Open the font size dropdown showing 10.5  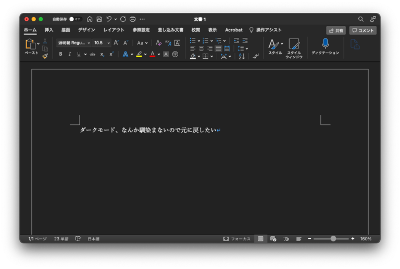pos(101,43)
